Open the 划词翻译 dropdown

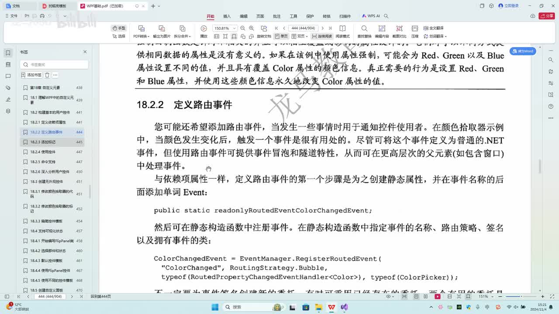[435, 36]
